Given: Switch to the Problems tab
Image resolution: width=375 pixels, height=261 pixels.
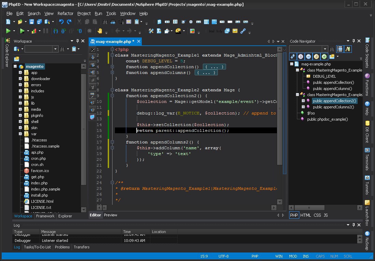Looking at the screenshot, I should tap(62, 247).
